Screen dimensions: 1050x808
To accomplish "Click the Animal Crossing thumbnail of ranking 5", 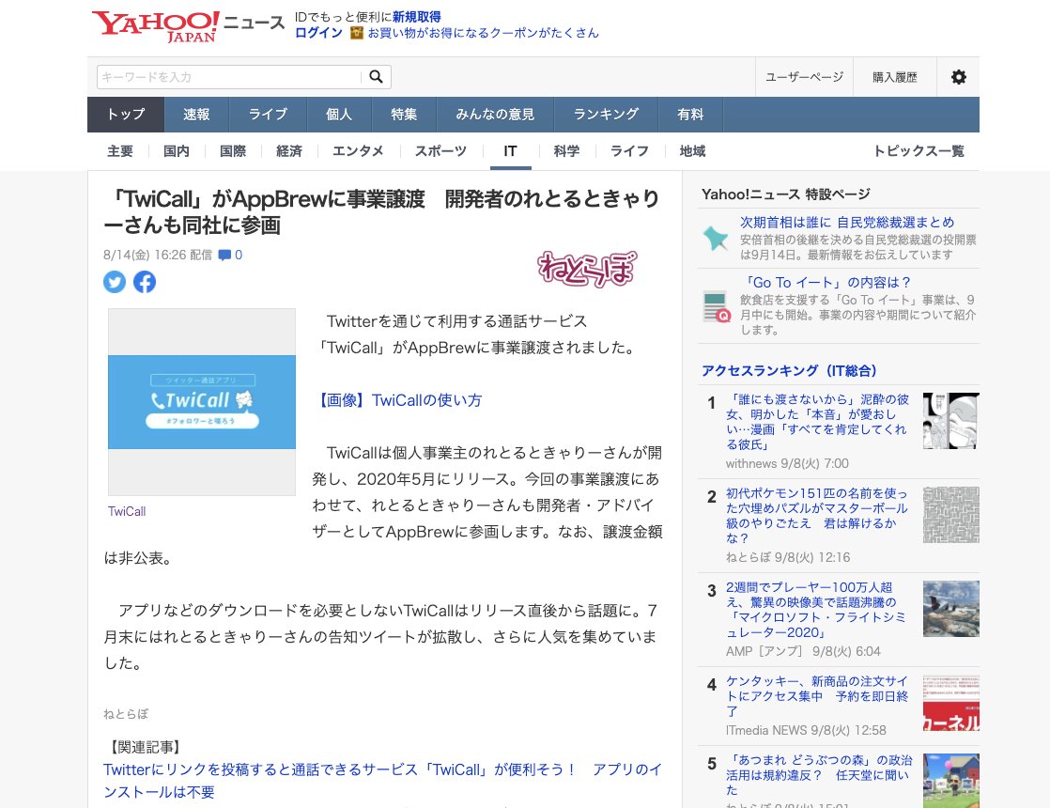I will (x=950, y=781).
